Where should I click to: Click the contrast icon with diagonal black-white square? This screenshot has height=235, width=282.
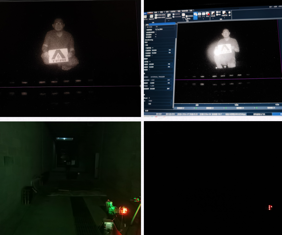[213, 13]
